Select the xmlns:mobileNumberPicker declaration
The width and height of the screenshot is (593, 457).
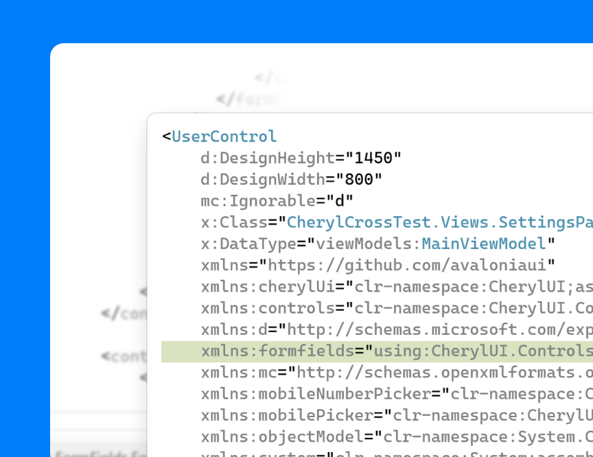[x=315, y=394]
